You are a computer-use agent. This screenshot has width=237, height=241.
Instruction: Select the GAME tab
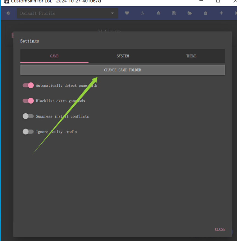point(54,56)
